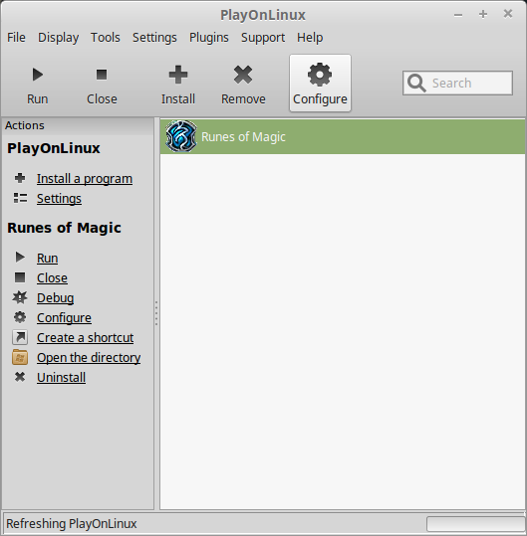This screenshot has height=536, width=527.
Task: Click the magnifier icon in search box
Action: coord(416,83)
